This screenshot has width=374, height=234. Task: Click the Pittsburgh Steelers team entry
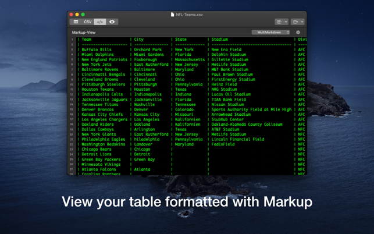[104, 84]
